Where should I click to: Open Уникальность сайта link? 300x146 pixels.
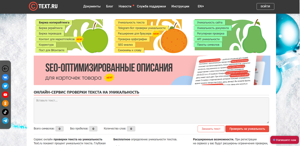210,22
